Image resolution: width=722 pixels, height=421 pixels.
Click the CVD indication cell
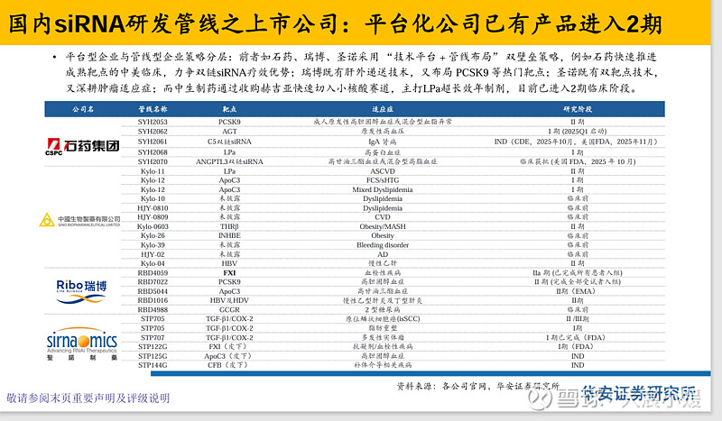pyautogui.click(x=383, y=217)
